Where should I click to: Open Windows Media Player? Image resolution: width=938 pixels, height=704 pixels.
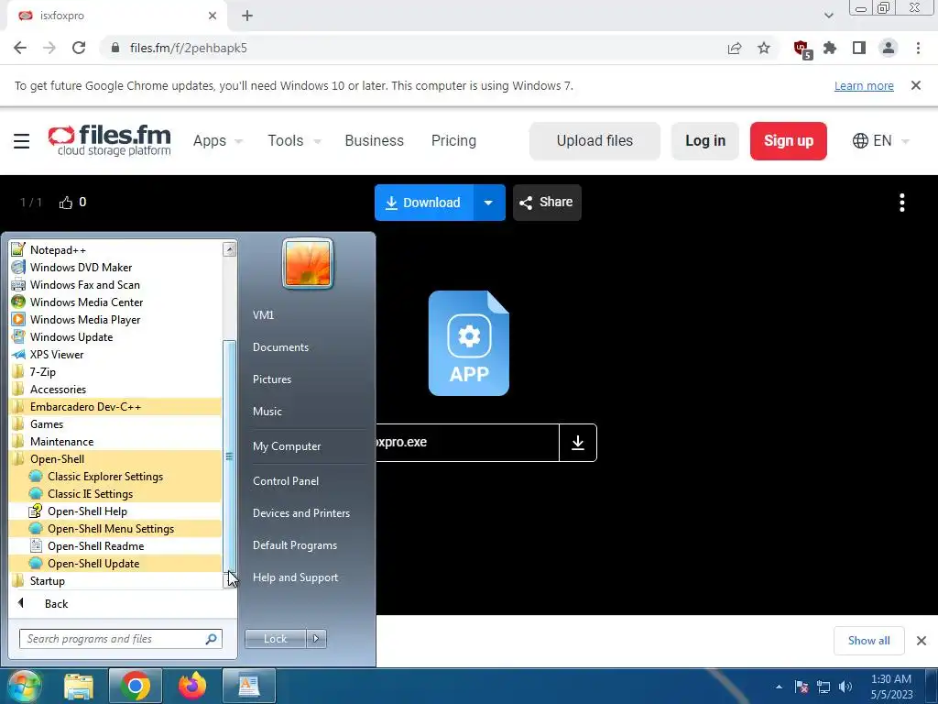(115, 319)
